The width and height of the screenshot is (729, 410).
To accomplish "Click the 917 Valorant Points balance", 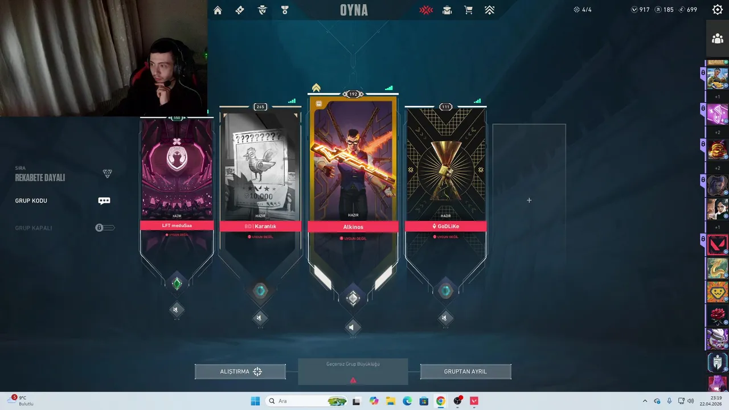I will [641, 10].
